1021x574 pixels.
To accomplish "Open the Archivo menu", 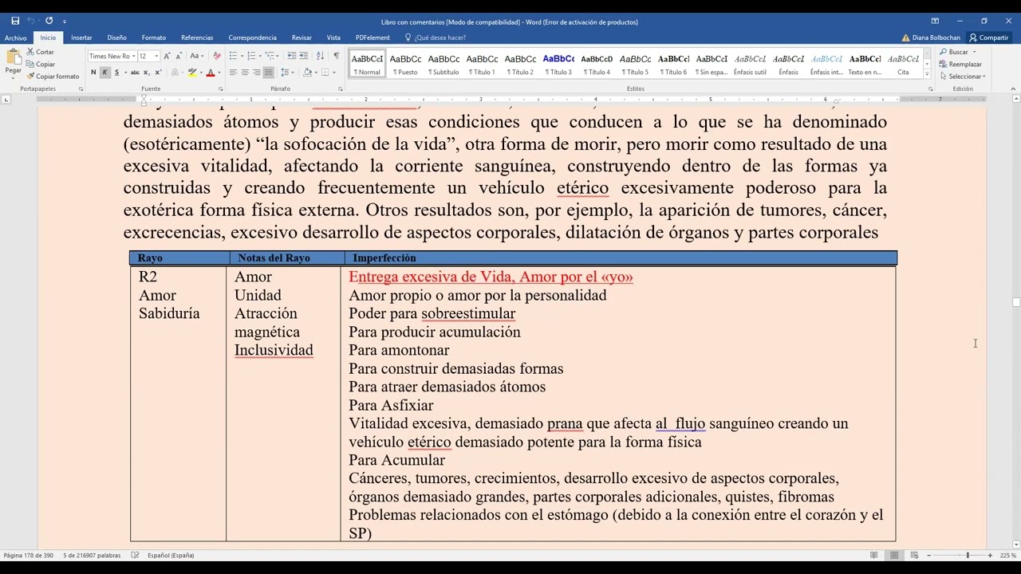I will pos(15,37).
